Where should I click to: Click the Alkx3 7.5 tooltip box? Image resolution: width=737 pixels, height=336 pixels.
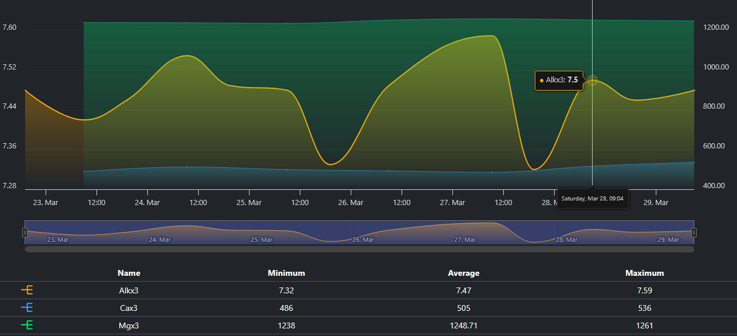click(x=559, y=80)
